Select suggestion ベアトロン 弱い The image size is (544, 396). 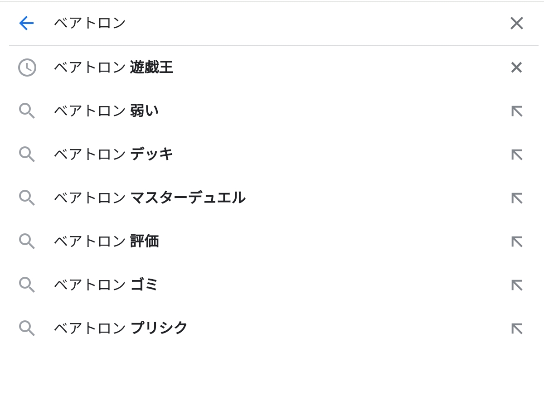point(106,111)
